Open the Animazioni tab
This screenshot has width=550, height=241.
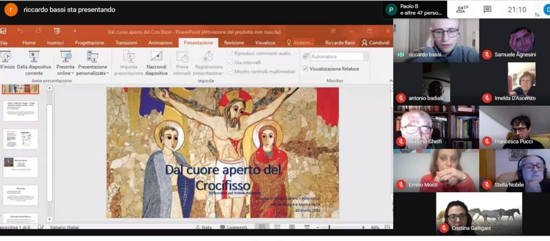tap(160, 43)
